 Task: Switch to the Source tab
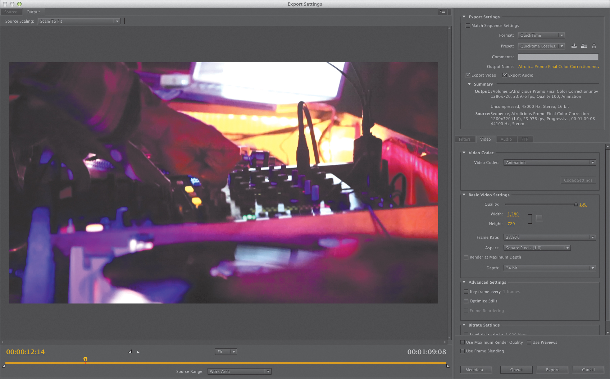11,12
